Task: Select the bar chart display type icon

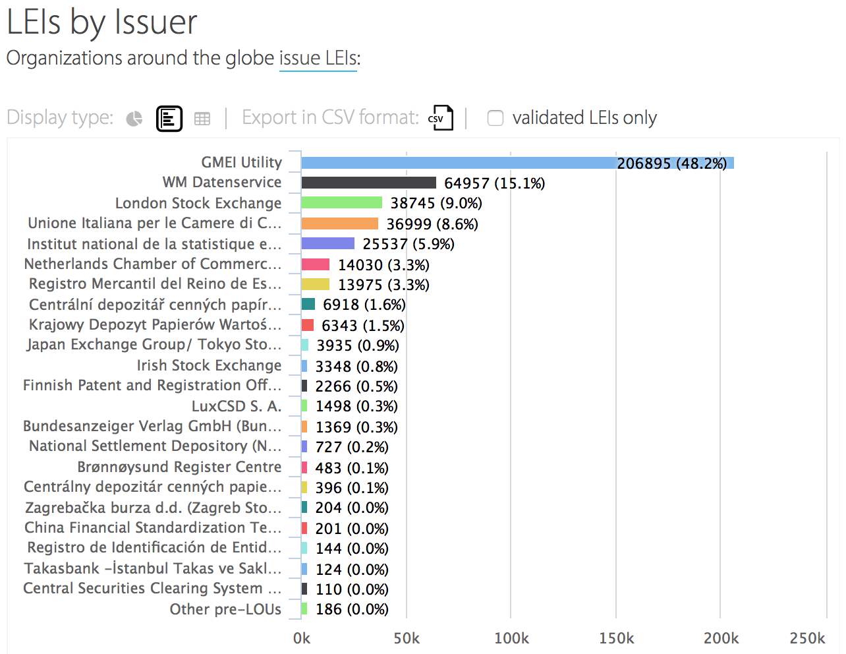Action: [x=169, y=119]
